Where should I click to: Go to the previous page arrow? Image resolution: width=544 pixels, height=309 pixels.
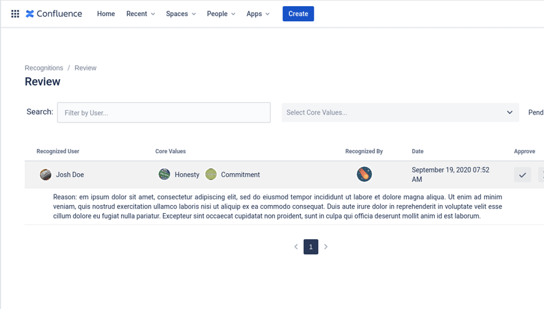click(296, 247)
